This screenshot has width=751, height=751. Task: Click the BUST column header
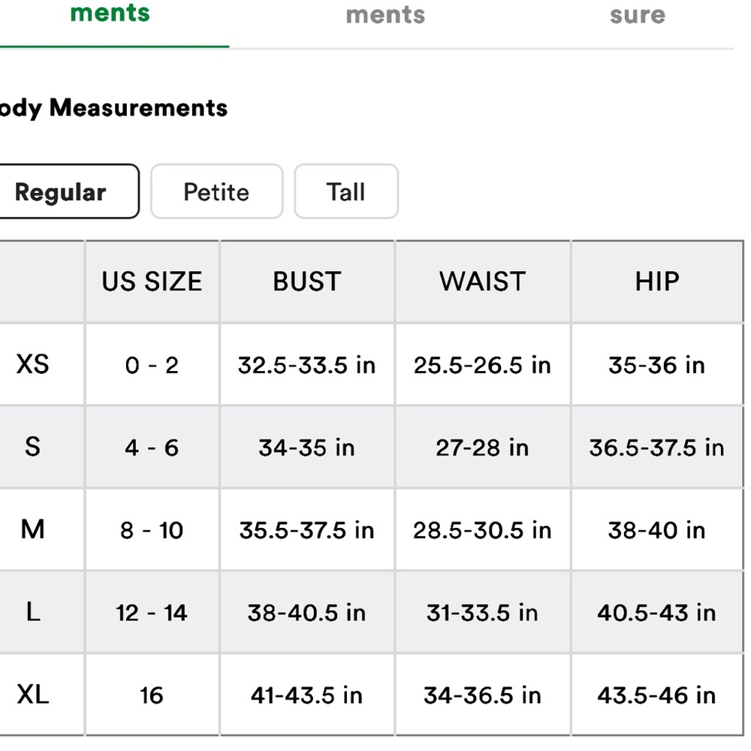coord(307,282)
